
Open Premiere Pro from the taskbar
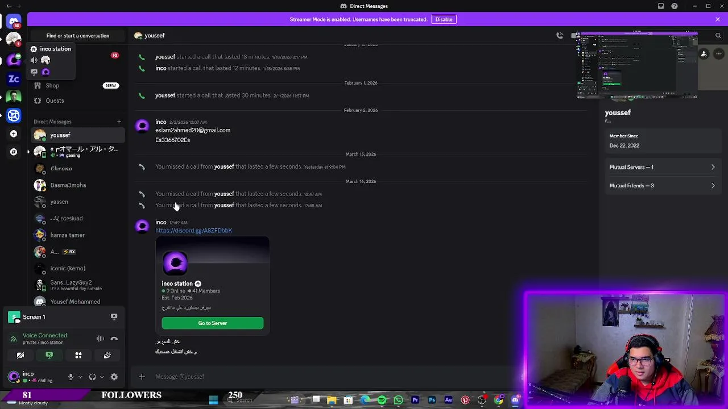(415, 400)
